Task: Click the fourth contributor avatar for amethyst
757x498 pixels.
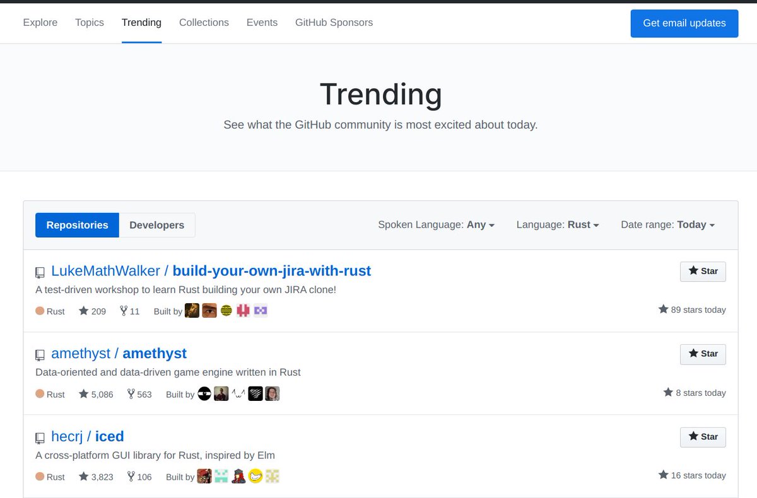Action: [x=255, y=393]
